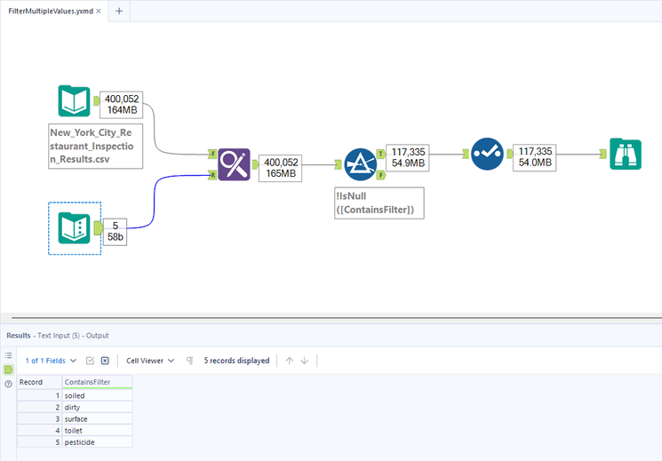Click the Select tool output anchor
662x461 pixels.
click(509, 154)
